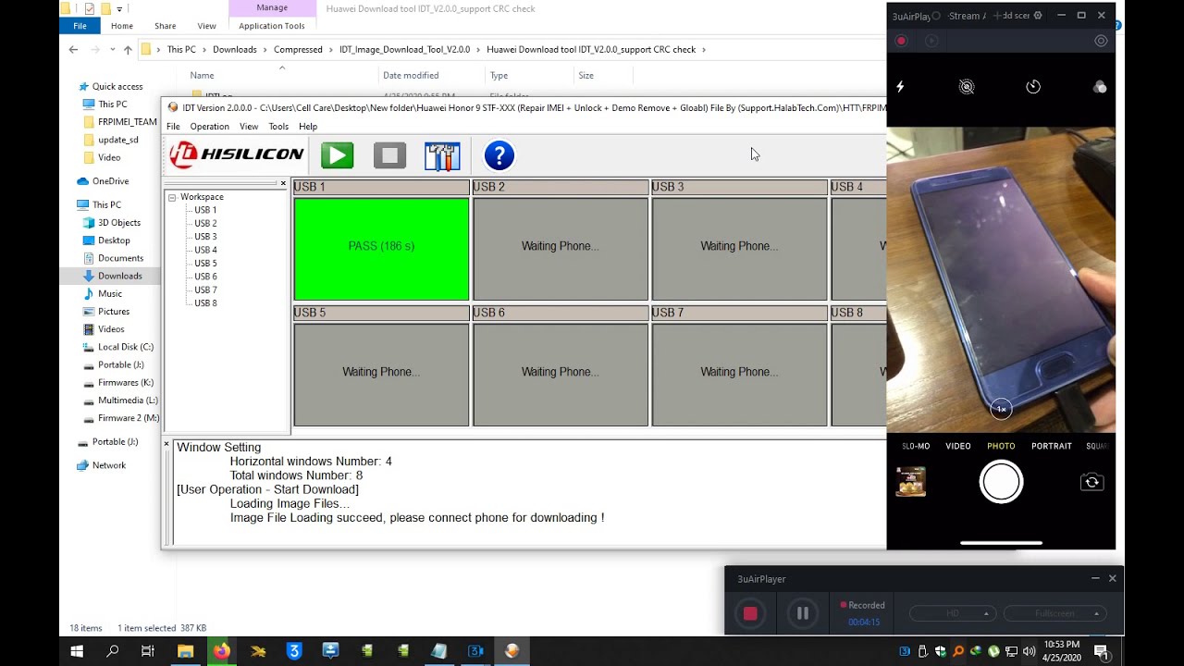Viewport: 1184px width, 666px height.
Task: Go up one folder level in Explorer
Action: coord(128,50)
